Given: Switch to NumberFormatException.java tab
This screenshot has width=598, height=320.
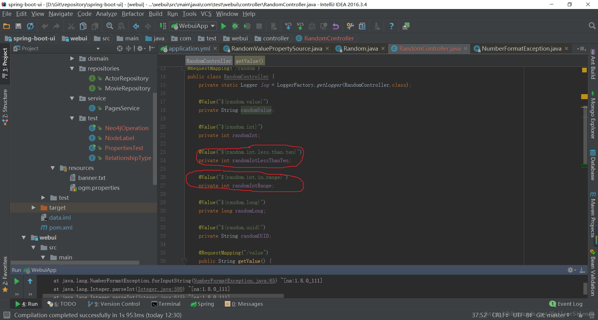Looking at the screenshot, I should (521, 48).
